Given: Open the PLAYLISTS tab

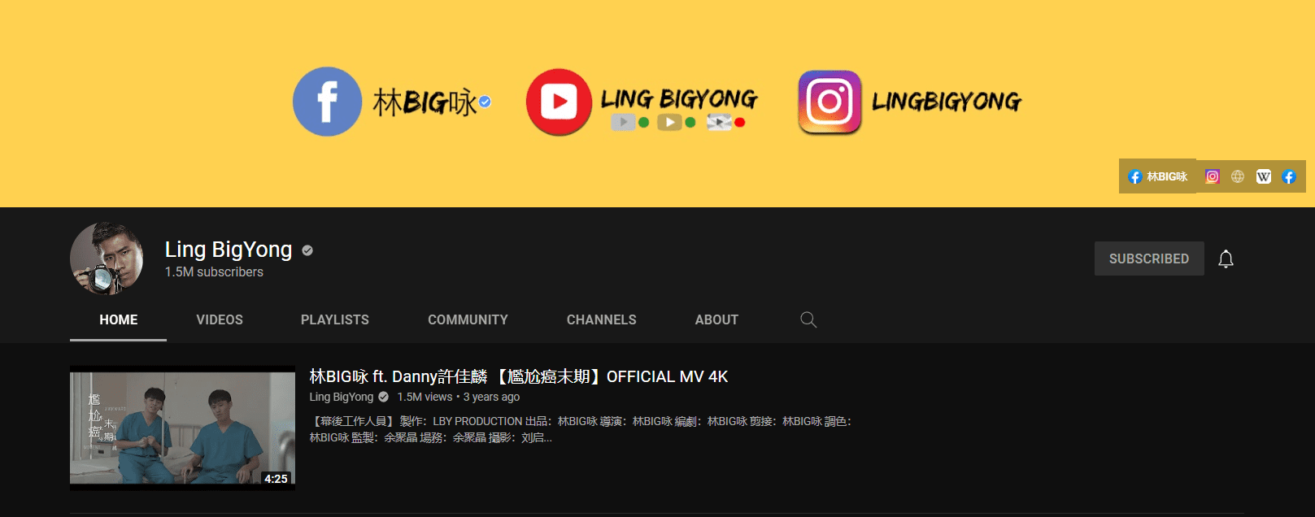Looking at the screenshot, I should click(335, 319).
